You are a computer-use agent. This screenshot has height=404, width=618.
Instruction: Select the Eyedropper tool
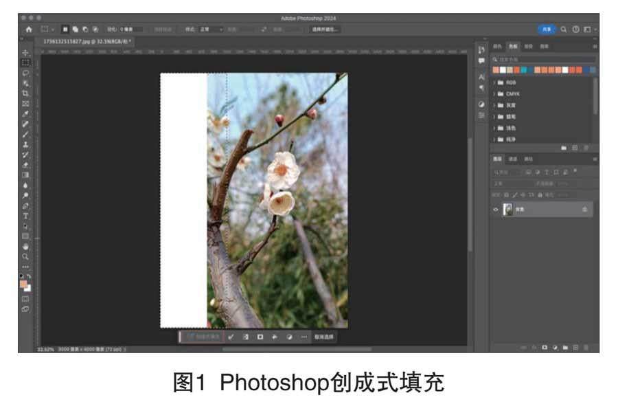coord(25,114)
